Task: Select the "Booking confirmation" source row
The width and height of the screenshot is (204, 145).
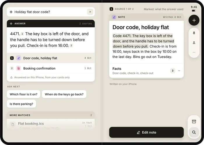Action: click(51, 68)
